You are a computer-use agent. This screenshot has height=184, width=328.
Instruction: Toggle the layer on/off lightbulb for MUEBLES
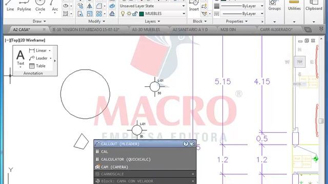click(x=123, y=14)
